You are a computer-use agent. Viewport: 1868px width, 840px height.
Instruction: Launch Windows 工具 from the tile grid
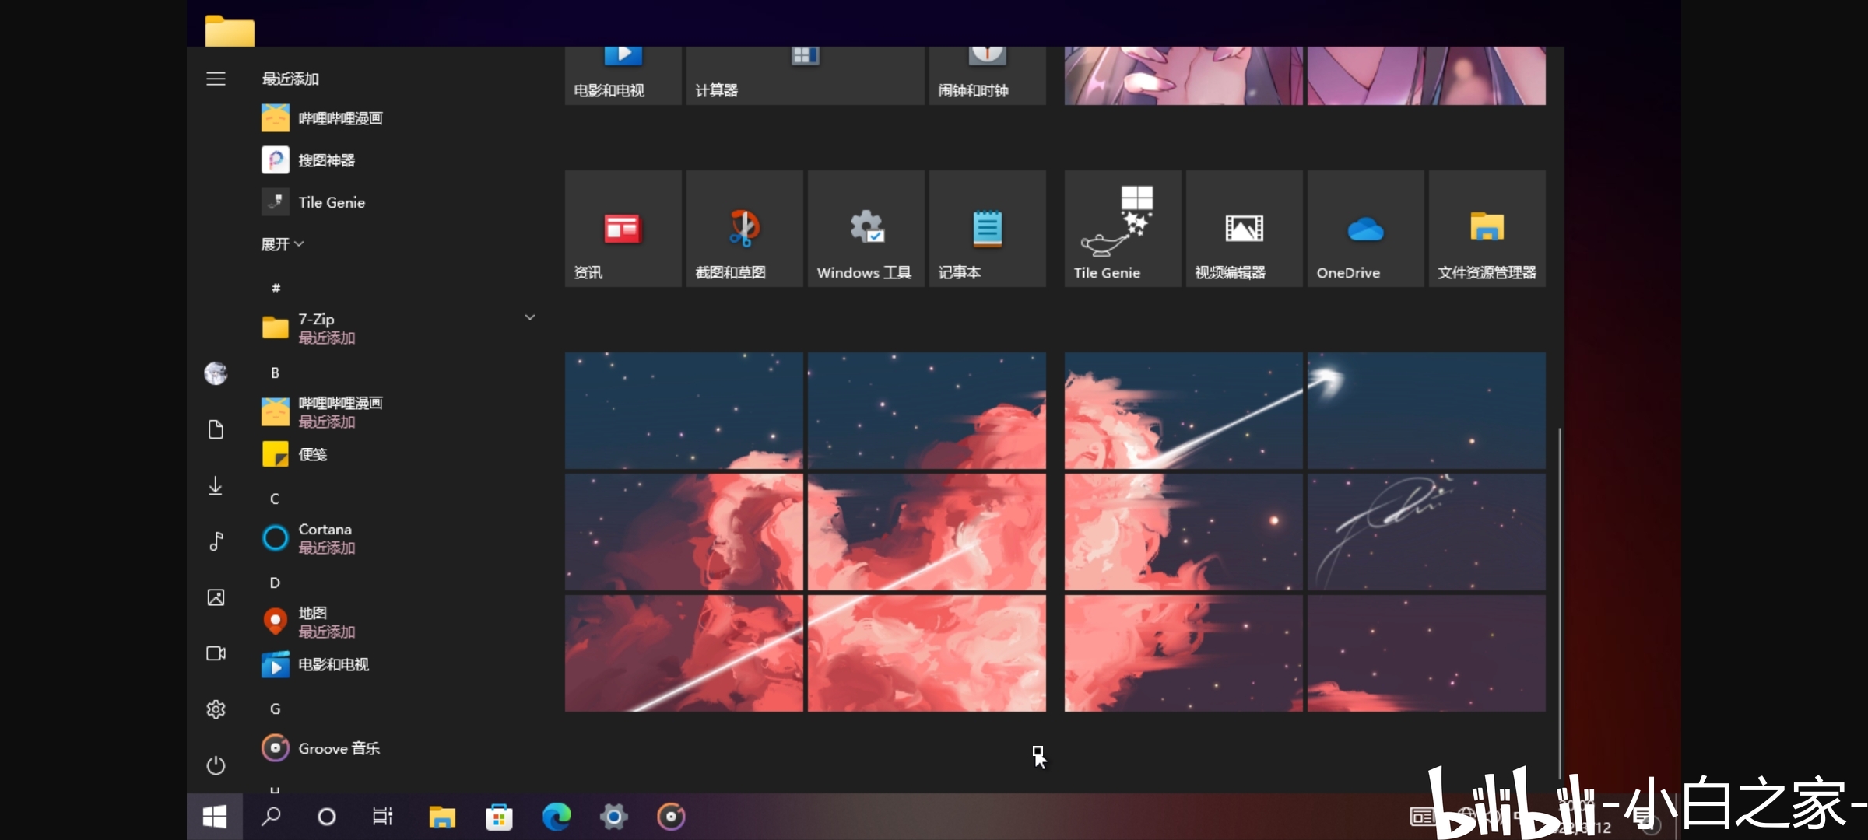click(865, 228)
